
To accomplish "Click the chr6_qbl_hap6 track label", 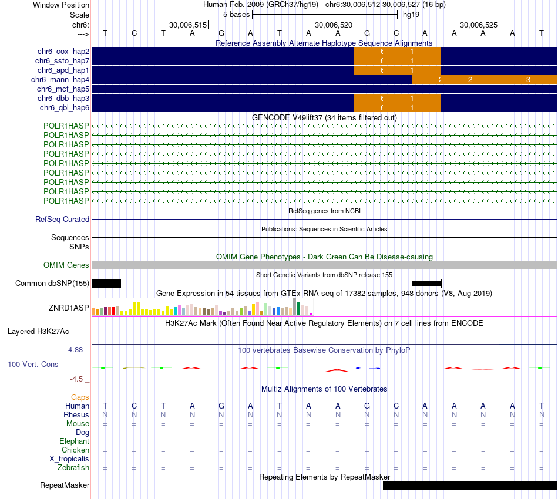I will [x=65, y=108].
